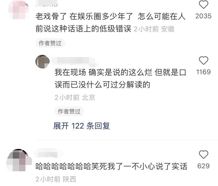Open the avatar of the Shaanxi commenter

click(19, 160)
